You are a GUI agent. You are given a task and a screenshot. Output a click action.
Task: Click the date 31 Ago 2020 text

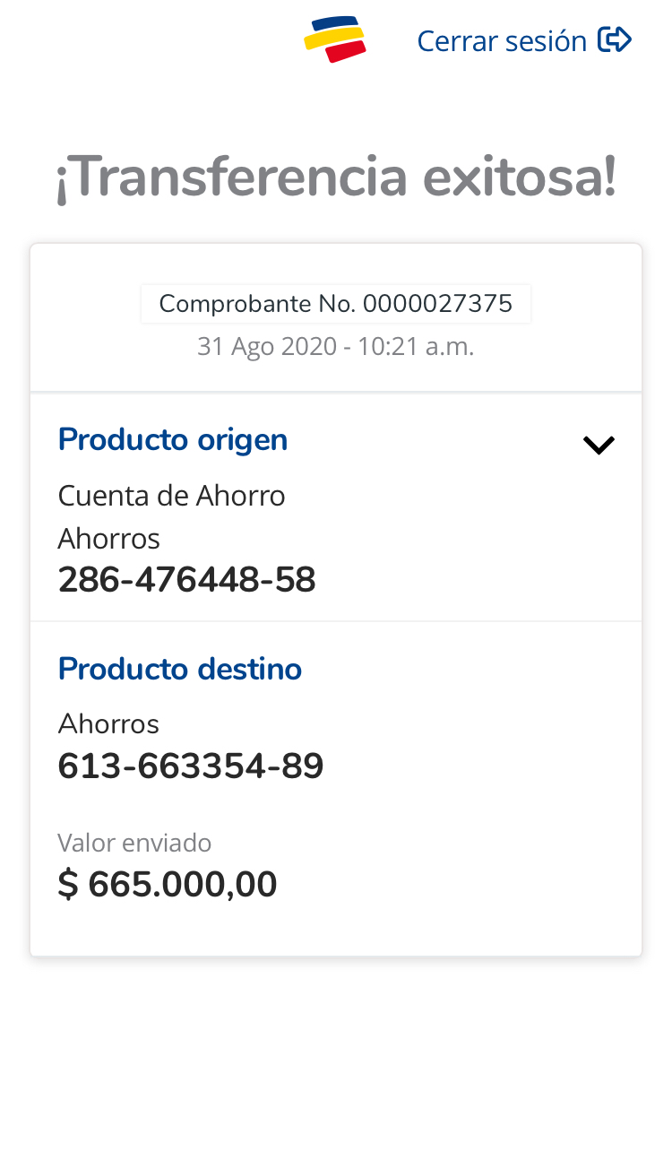[x=267, y=347]
